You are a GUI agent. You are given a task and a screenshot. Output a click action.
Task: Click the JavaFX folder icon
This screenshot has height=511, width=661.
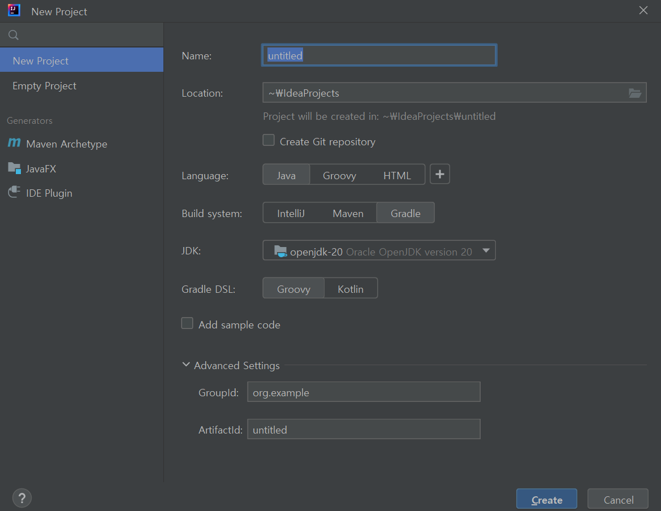[14, 168]
